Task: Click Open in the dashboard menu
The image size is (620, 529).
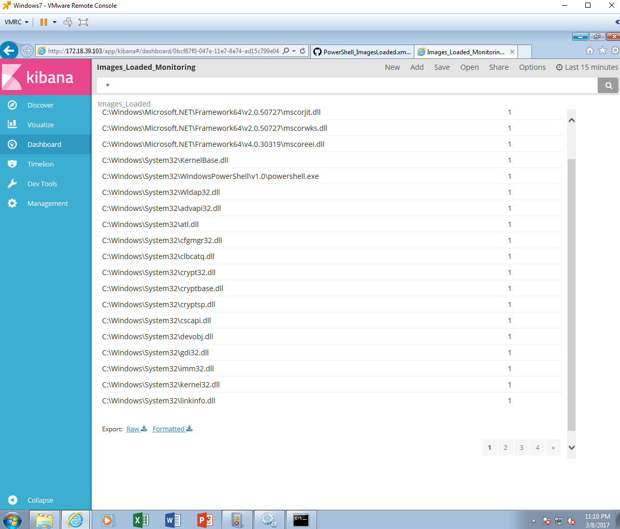Action: [469, 67]
